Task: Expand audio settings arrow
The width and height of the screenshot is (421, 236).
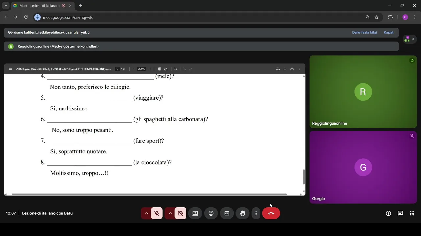Action: (x=146, y=213)
